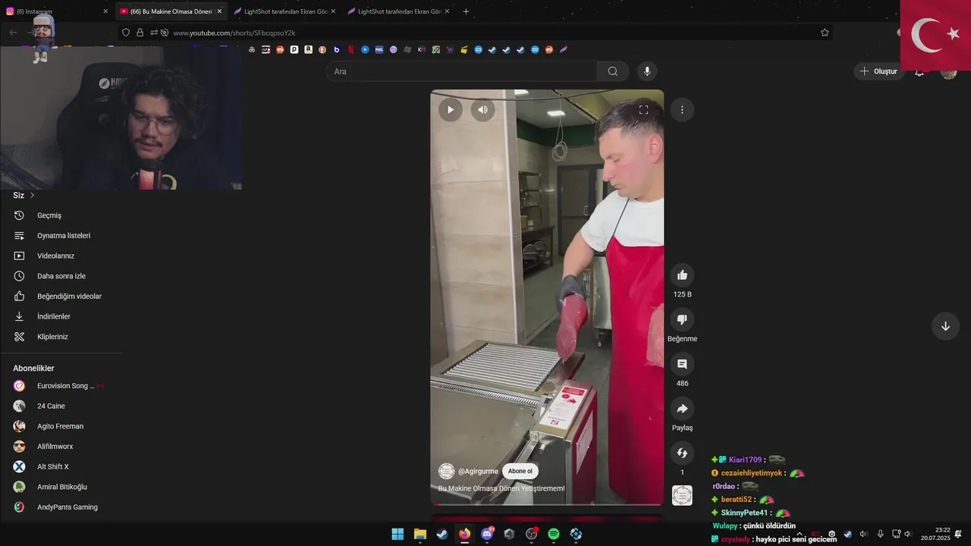This screenshot has width=971, height=546.
Task: Click the system tray microphone icon
Action: coord(880,534)
